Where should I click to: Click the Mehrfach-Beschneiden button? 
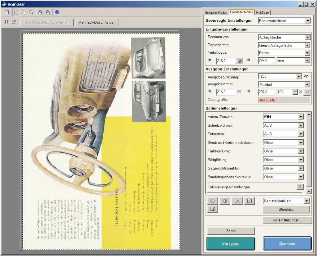tap(97, 22)
